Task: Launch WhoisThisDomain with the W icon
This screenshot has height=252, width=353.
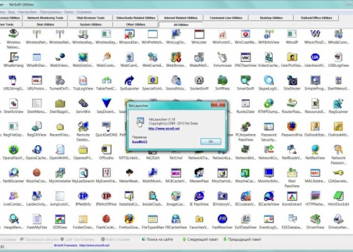Action: click(x=315, y=34)
